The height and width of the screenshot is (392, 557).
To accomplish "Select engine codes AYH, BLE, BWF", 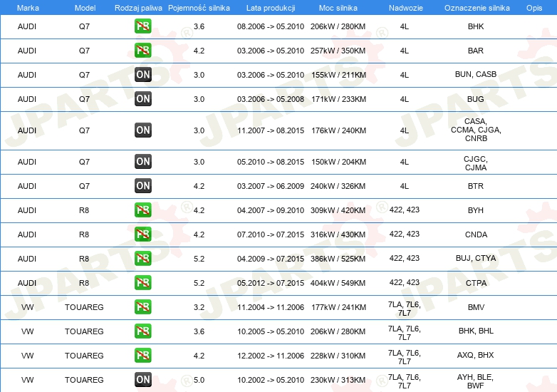I will pos(475,381).
